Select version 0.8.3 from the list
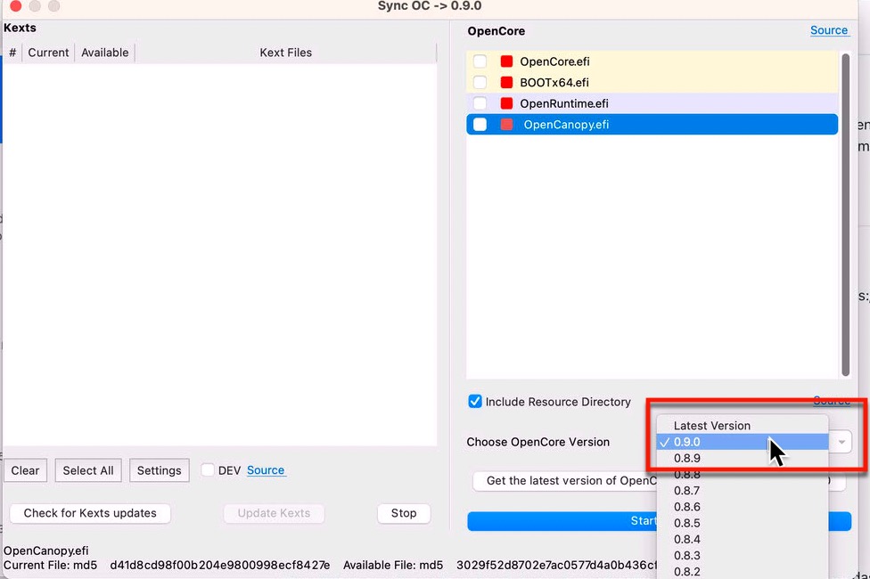This screenshot has width=870, height=579. coord(743,555)
